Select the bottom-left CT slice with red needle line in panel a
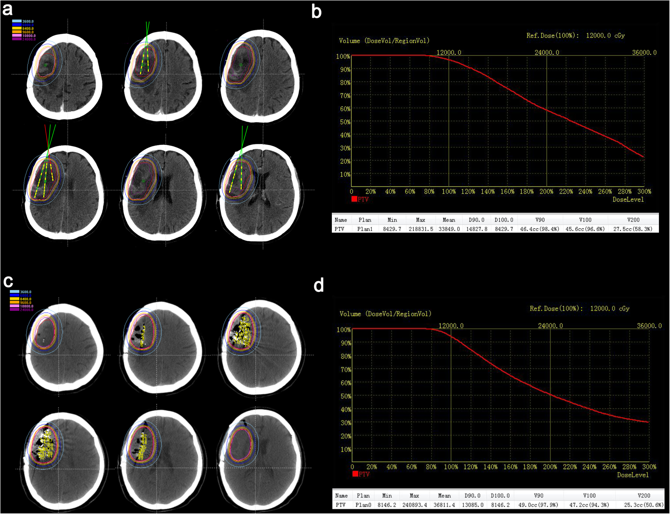 point(64,192)
